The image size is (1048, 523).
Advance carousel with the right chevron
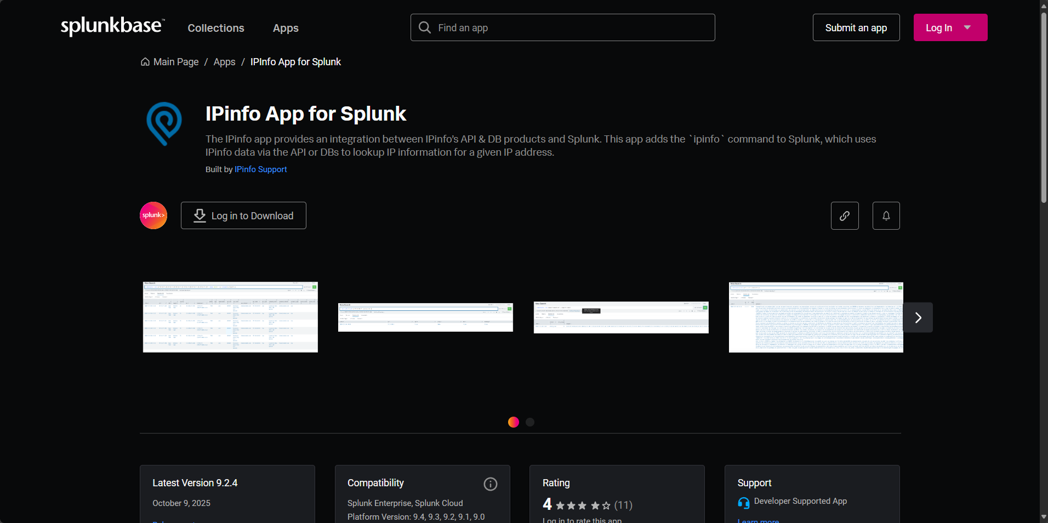coord(918,317)
